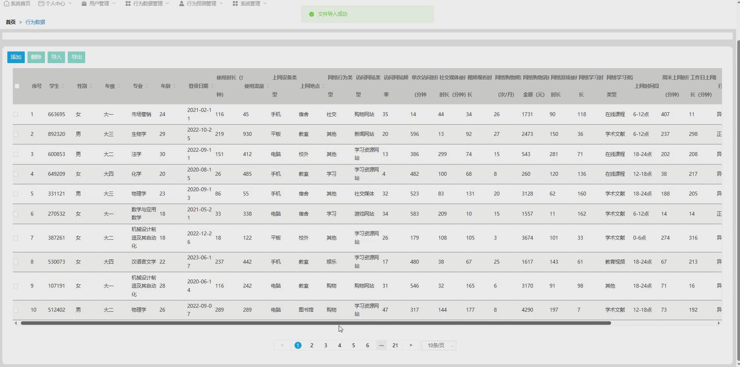Check the row for student 600853

pyautogui.click(x=15, y=154)
